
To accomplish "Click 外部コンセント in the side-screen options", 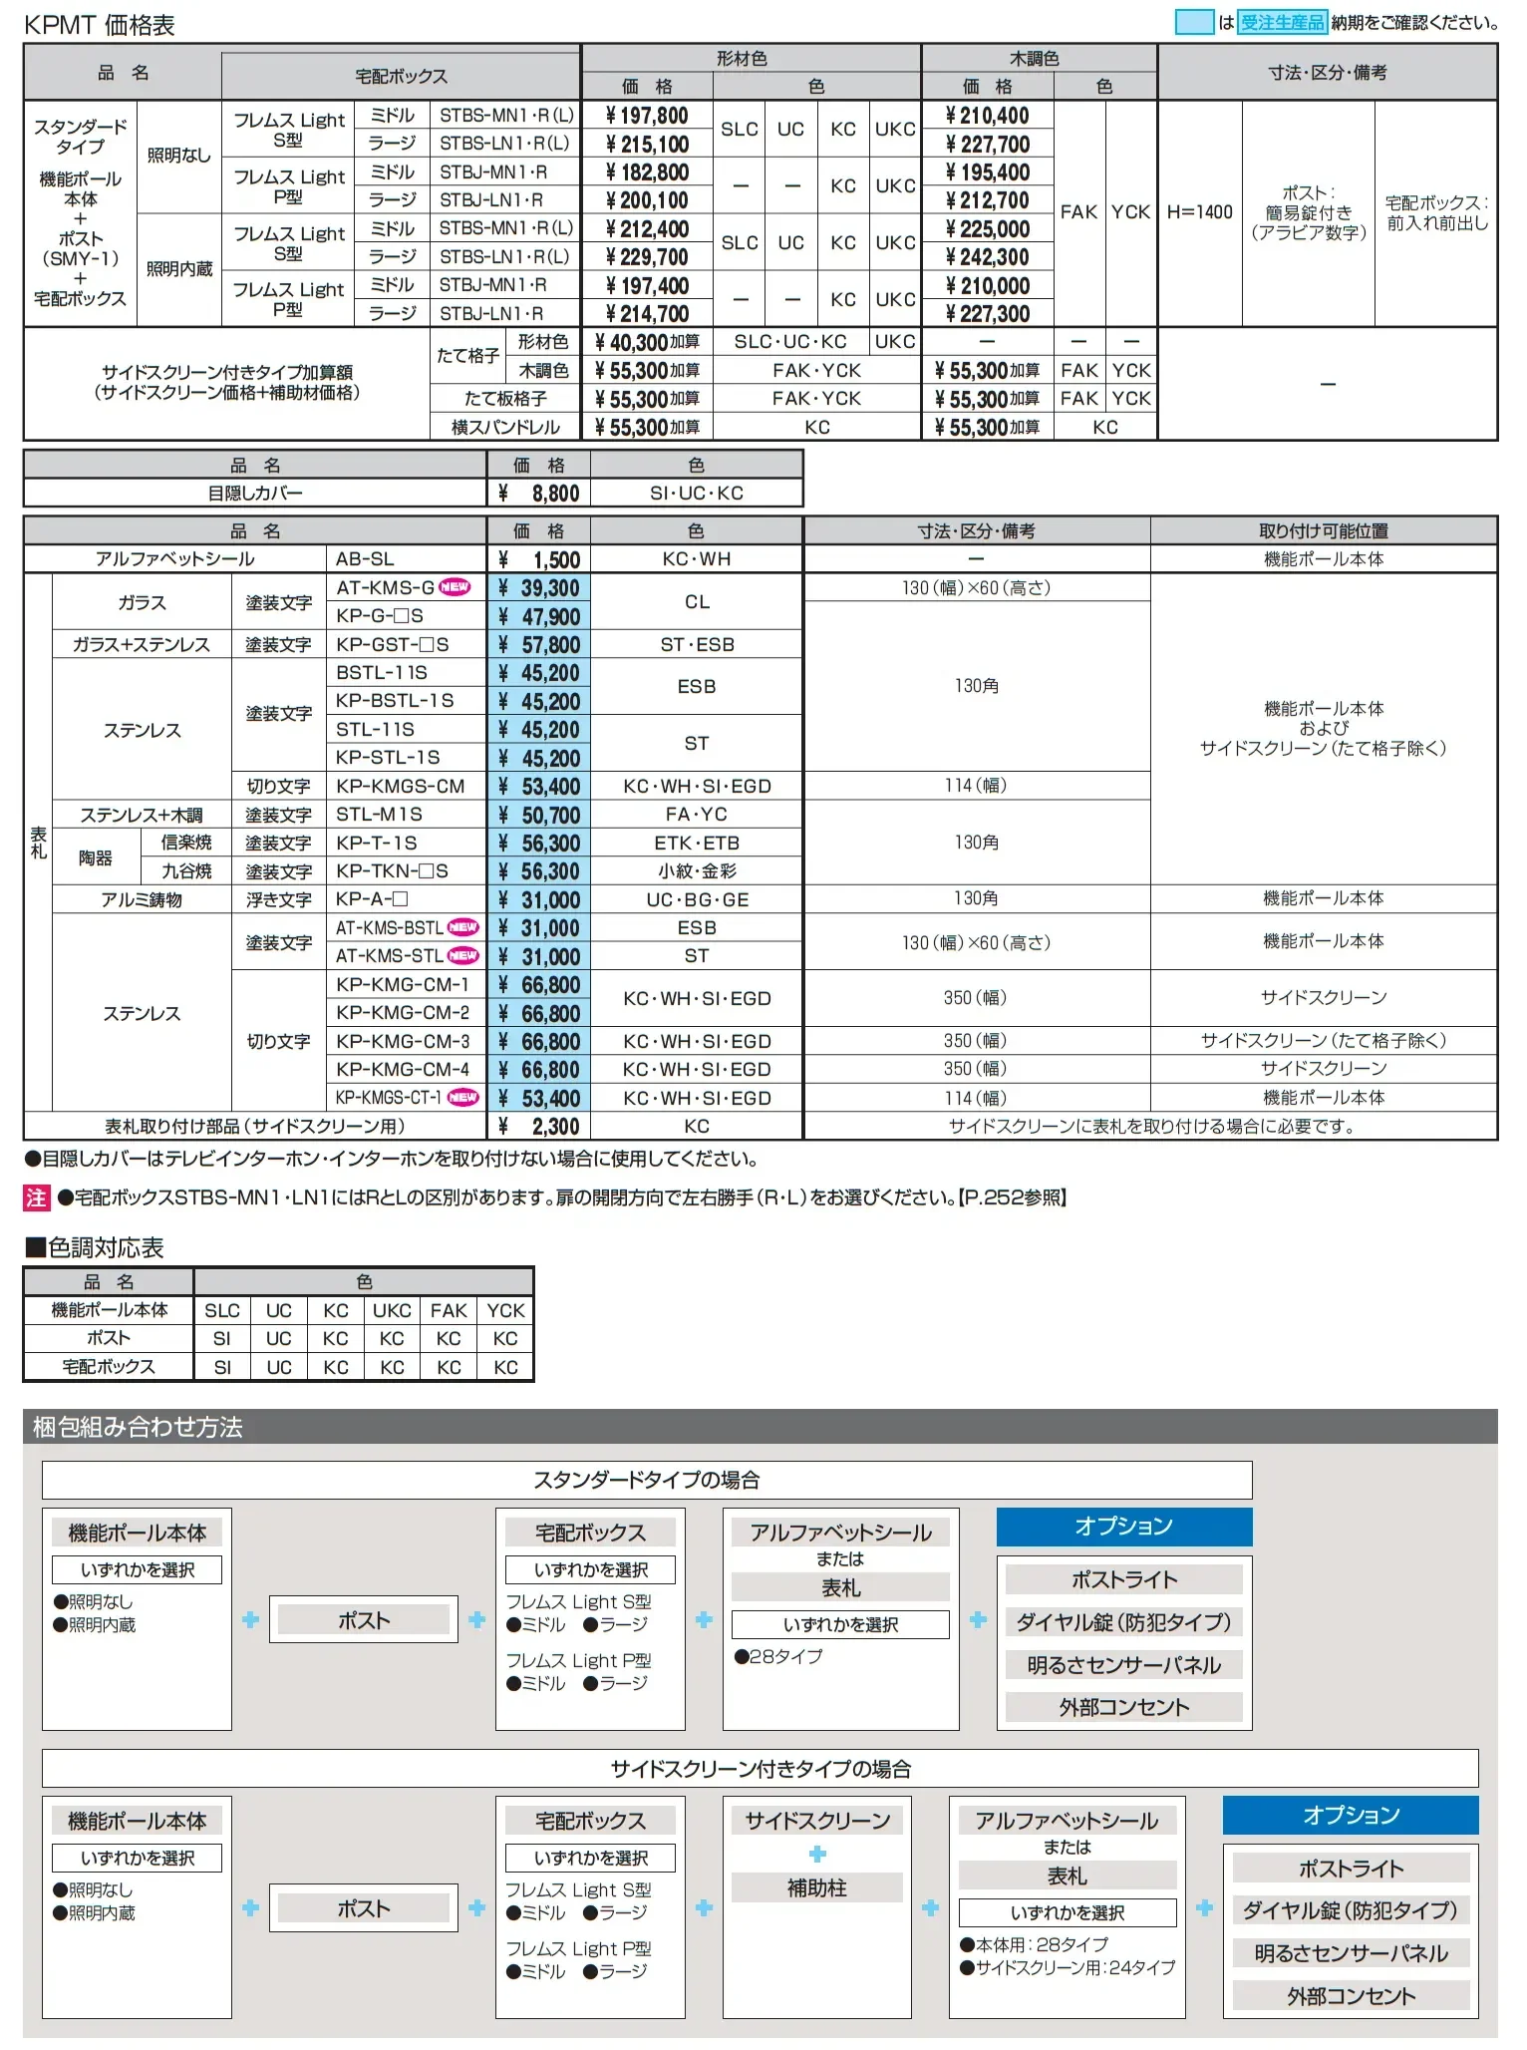I will [1351, 1996].
